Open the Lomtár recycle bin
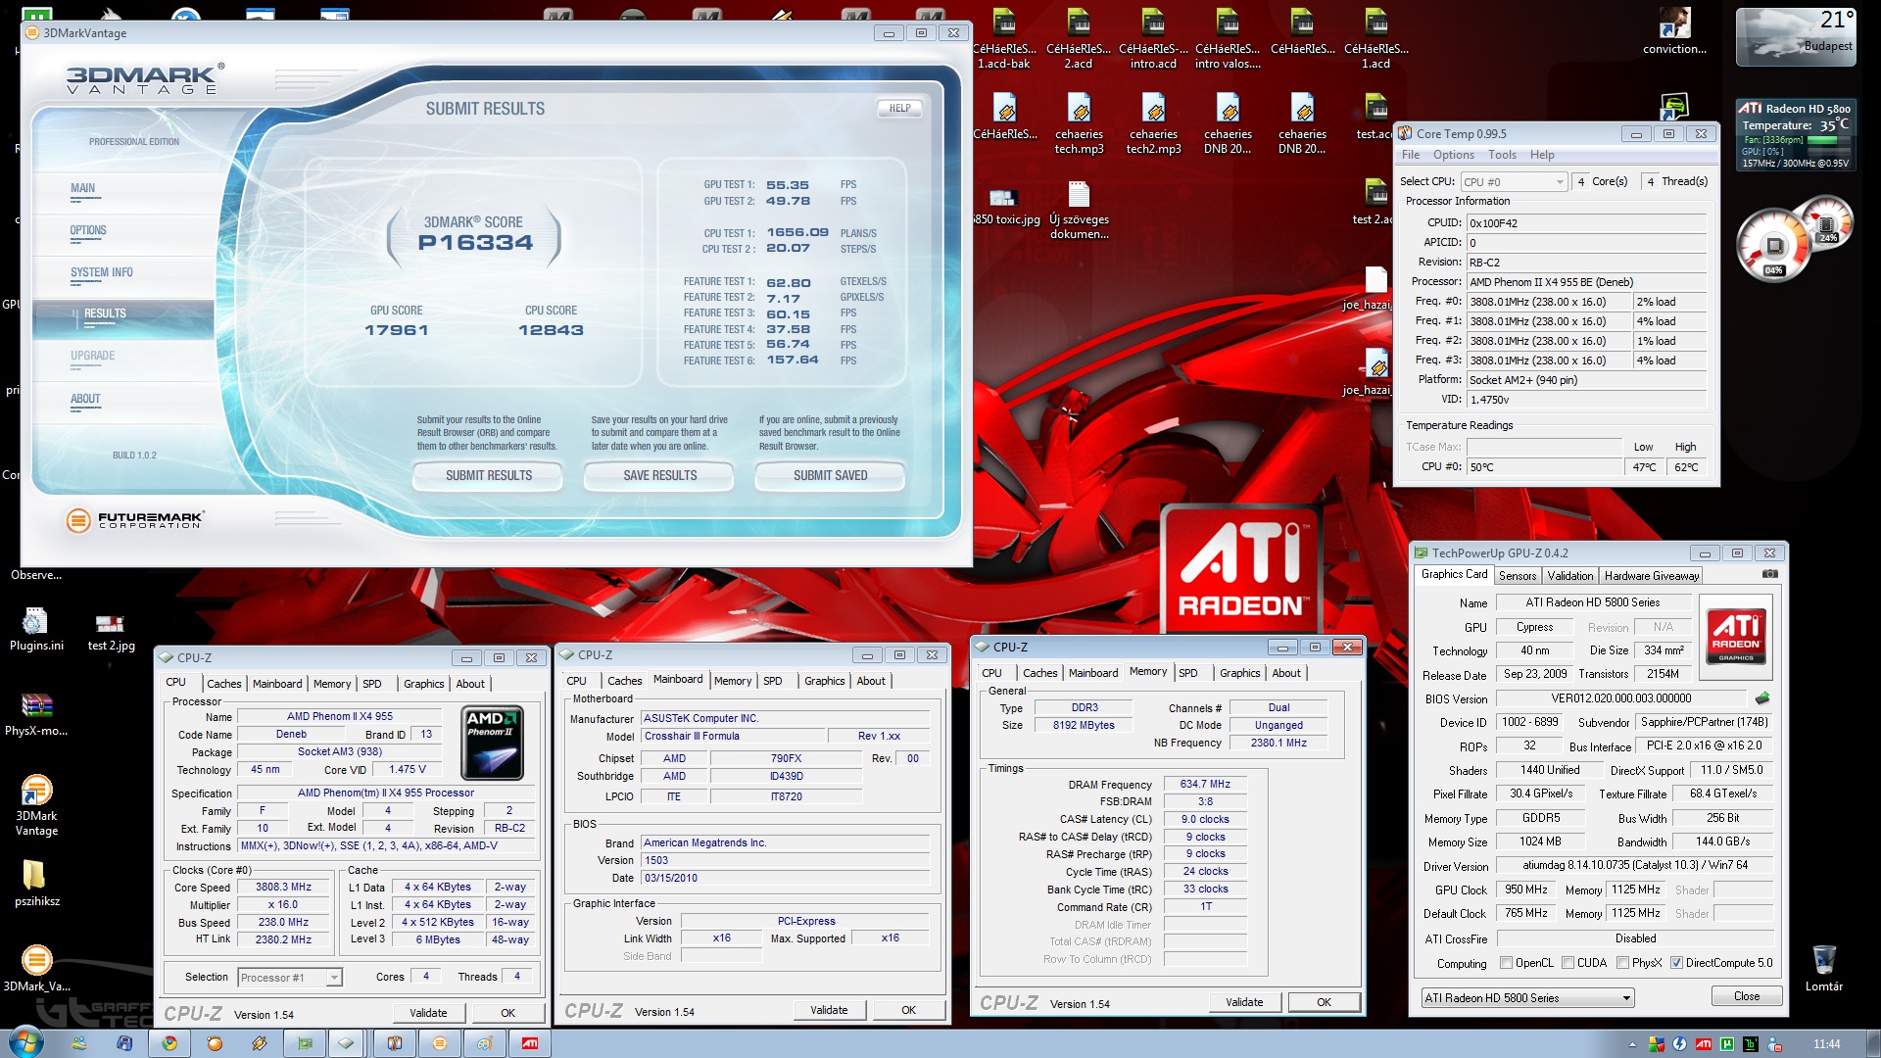 tap(1823, 961)
